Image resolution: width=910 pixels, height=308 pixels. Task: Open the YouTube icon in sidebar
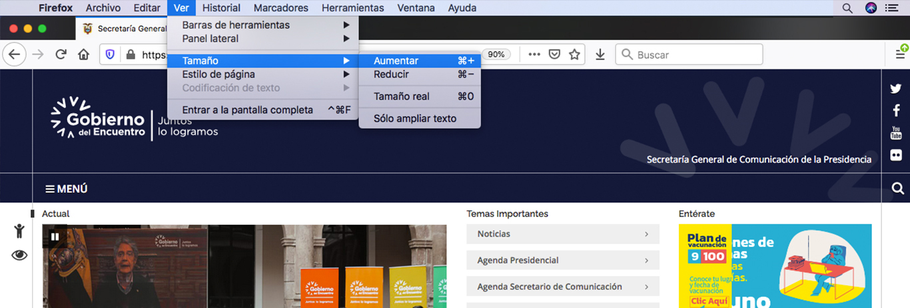[x=896, y=132]
